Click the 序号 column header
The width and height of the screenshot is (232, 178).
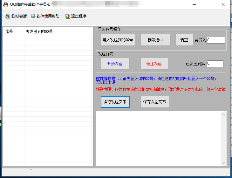(14, 31)
